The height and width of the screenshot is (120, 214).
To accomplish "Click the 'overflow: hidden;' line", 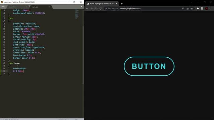I will 24,50.
